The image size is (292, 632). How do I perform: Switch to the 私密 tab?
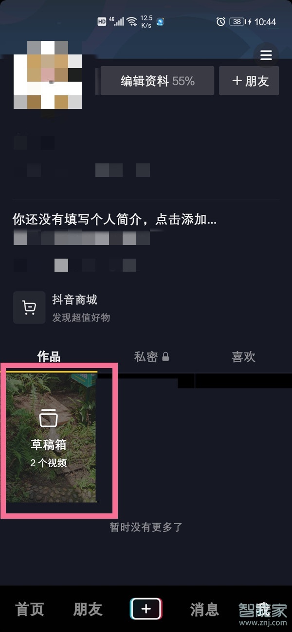pyautogui.click(x=146, y=357)
